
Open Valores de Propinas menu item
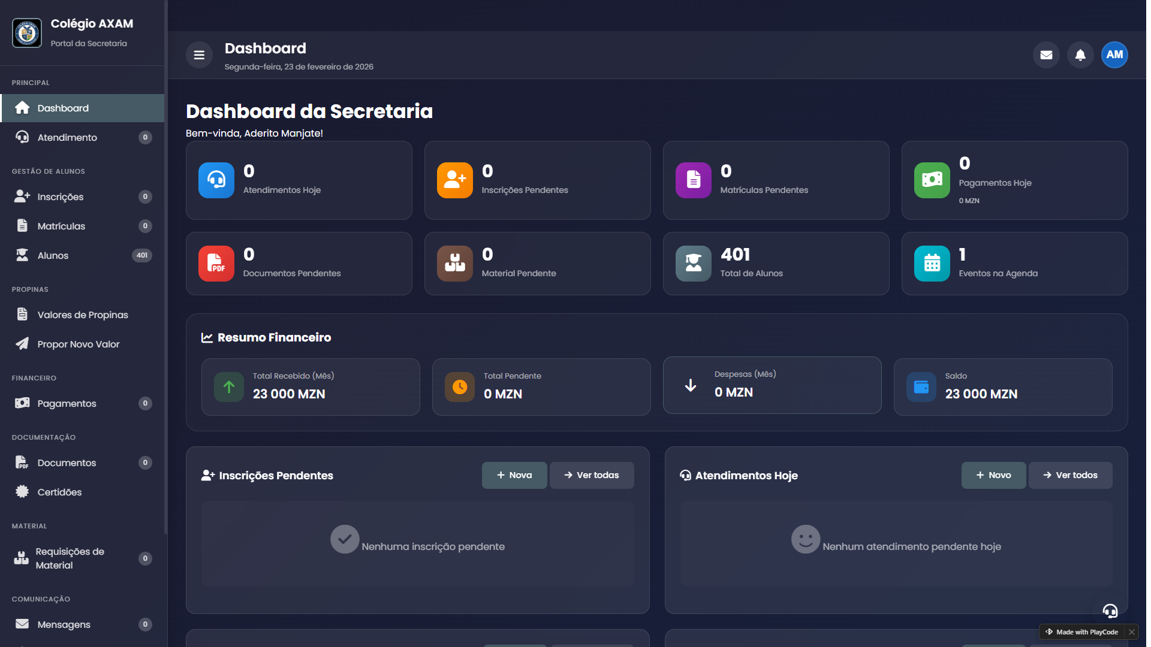point(83,315)
